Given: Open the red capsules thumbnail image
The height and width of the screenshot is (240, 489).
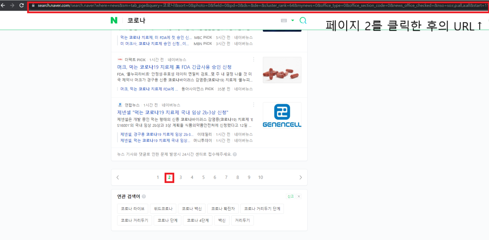Looking at the screenshot, I should 282,70.
